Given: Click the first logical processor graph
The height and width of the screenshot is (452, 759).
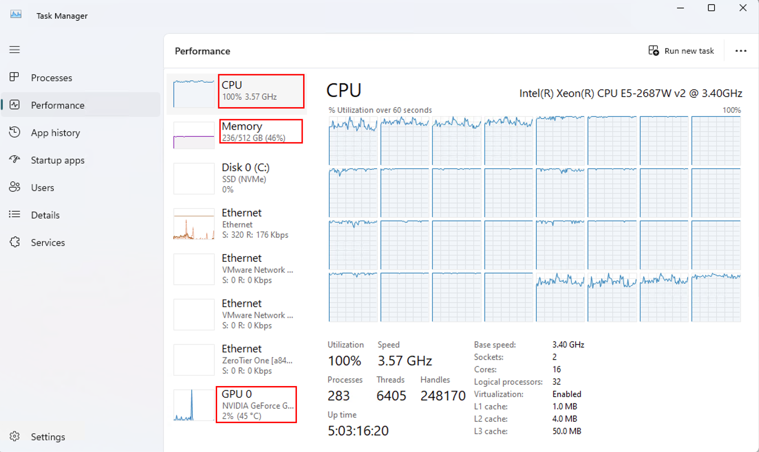Looking at the screenshot, I should point(353,140).
